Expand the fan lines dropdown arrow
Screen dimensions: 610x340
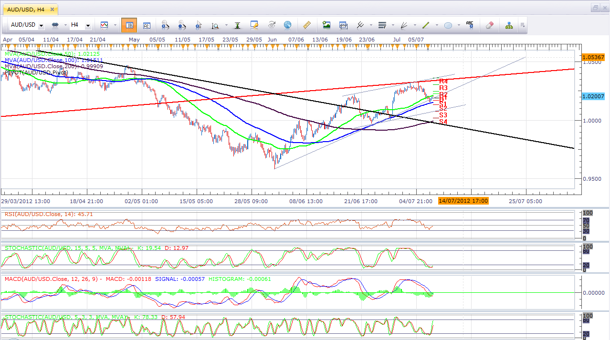(x=414, y=25)
